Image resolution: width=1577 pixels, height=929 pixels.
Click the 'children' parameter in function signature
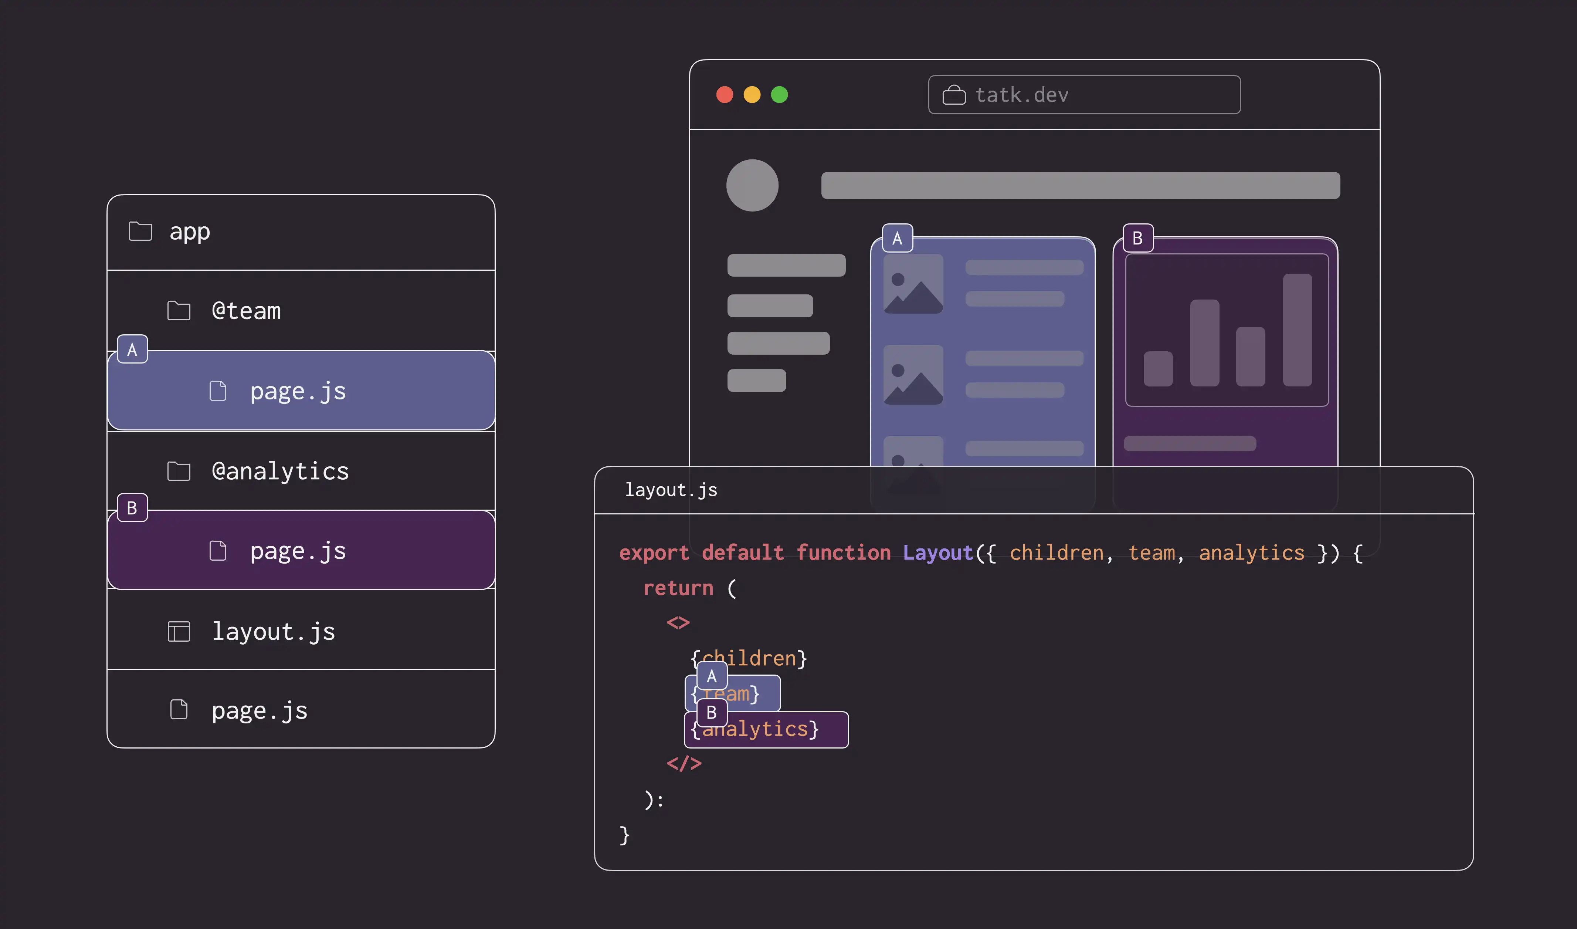point(1057,553)
